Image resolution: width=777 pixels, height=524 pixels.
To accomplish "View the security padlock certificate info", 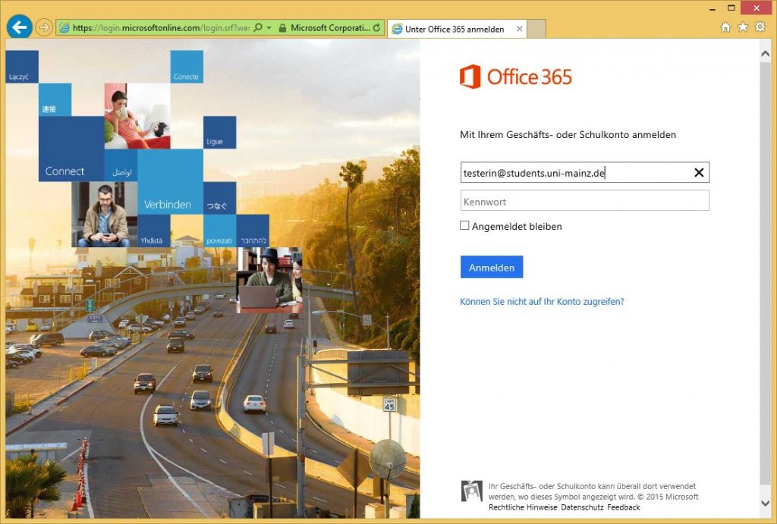I will coord(282,28).
